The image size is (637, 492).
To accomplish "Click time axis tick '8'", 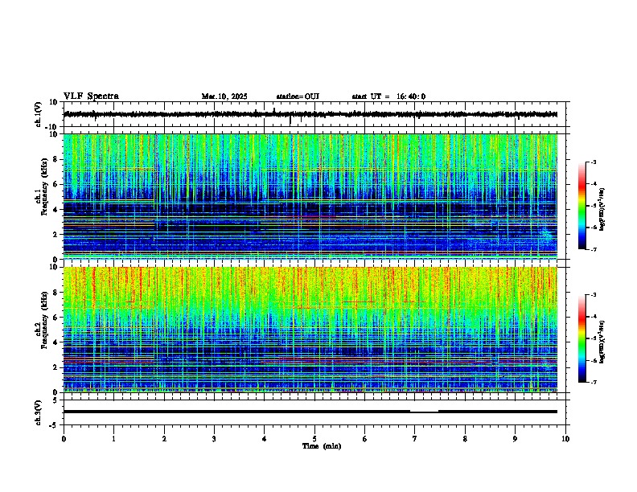I will 465,439.
